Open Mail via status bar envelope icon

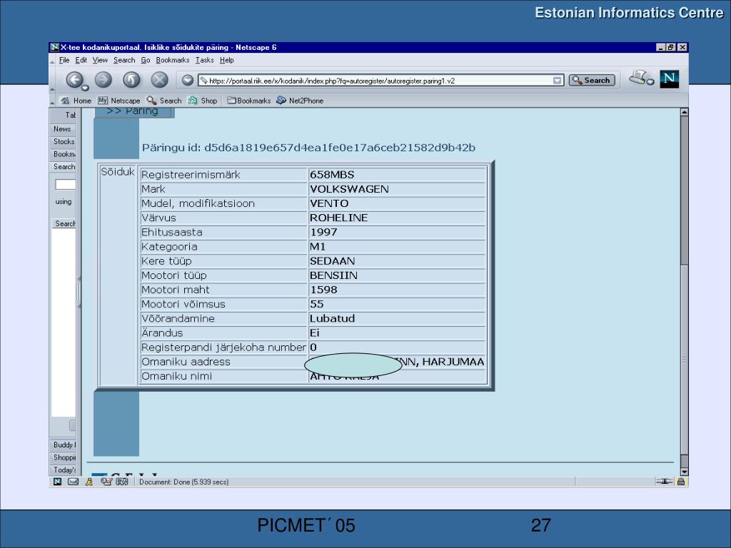[x=74, y=482]
